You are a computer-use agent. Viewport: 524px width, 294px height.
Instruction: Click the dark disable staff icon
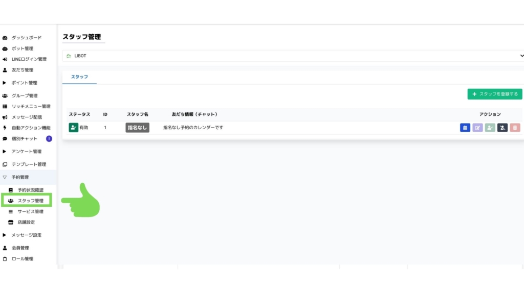503,128
